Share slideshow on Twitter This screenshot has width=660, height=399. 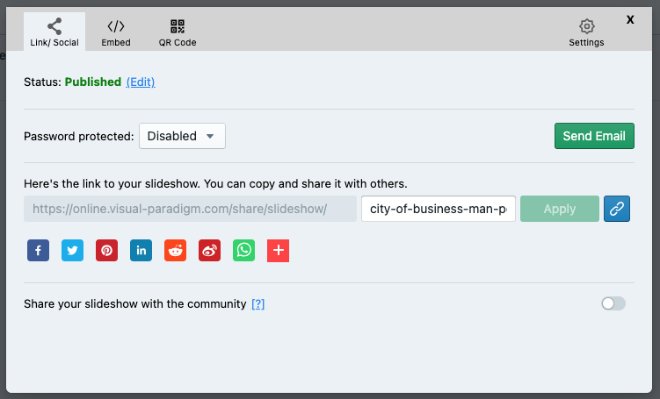pos(72,251)
